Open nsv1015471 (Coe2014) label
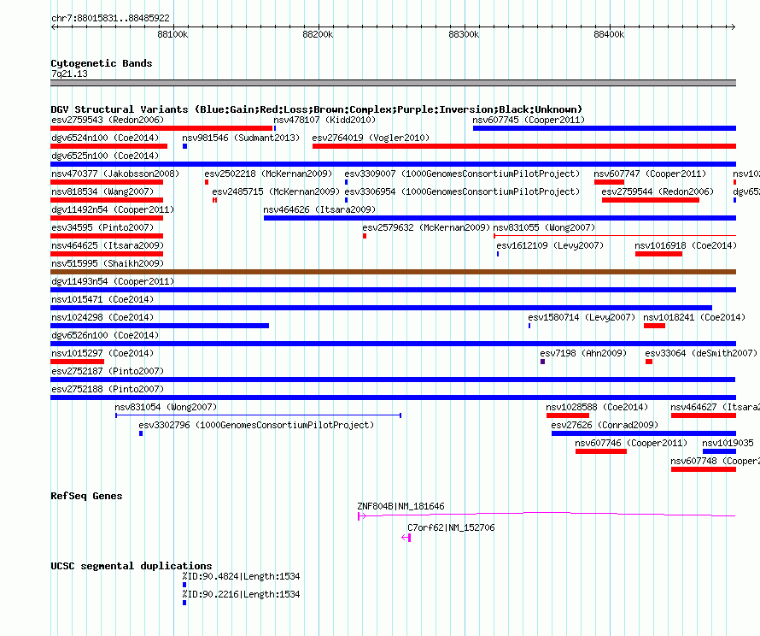This screenshot has width=760, height=636. [102, 299]
